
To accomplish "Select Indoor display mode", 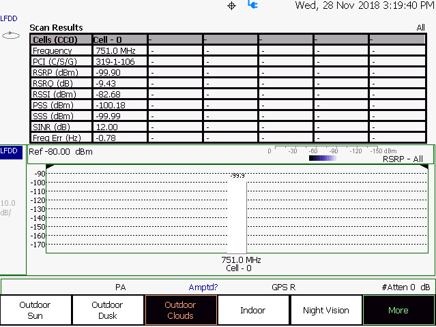I will 253,310.
